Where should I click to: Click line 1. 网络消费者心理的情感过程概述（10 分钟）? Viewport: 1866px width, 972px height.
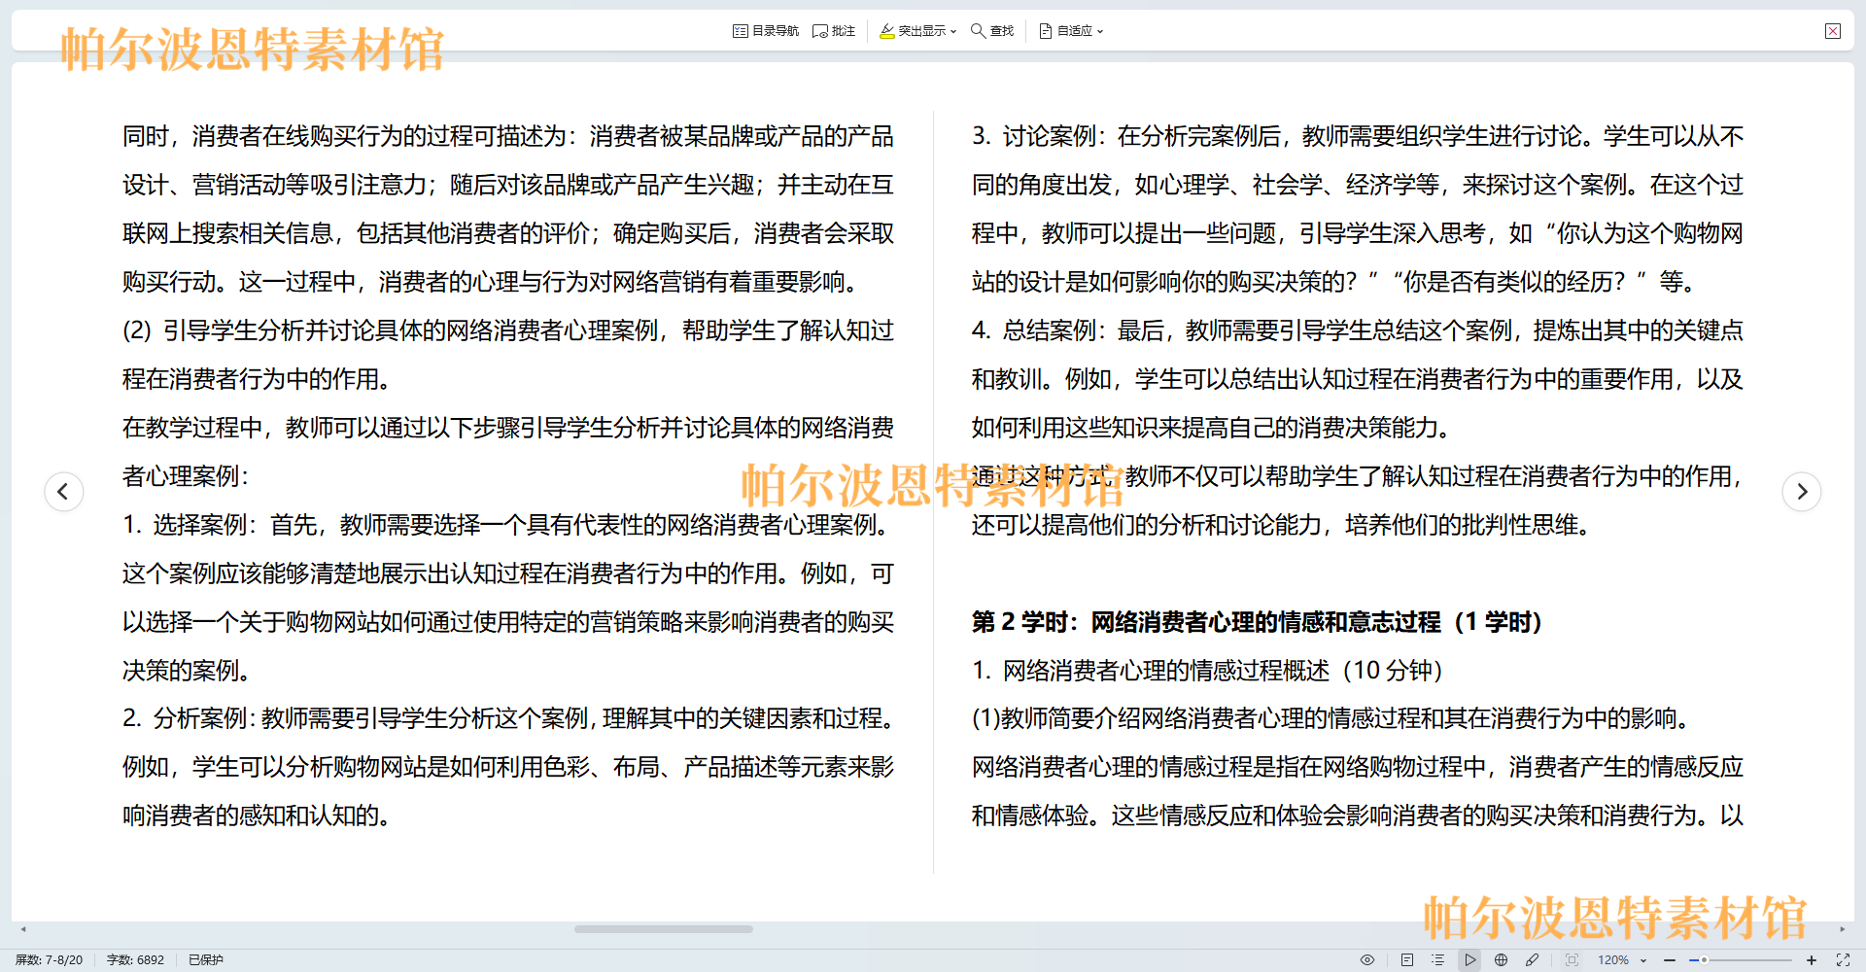coord(1207,671)
